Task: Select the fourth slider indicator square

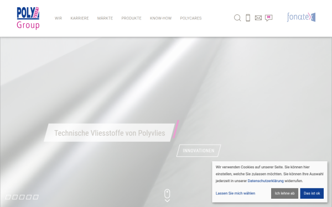Action: 29,197
